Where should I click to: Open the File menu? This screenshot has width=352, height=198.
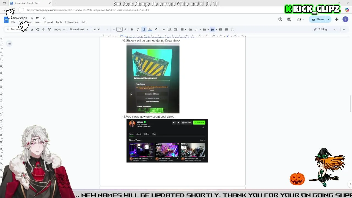pos(13,22)
